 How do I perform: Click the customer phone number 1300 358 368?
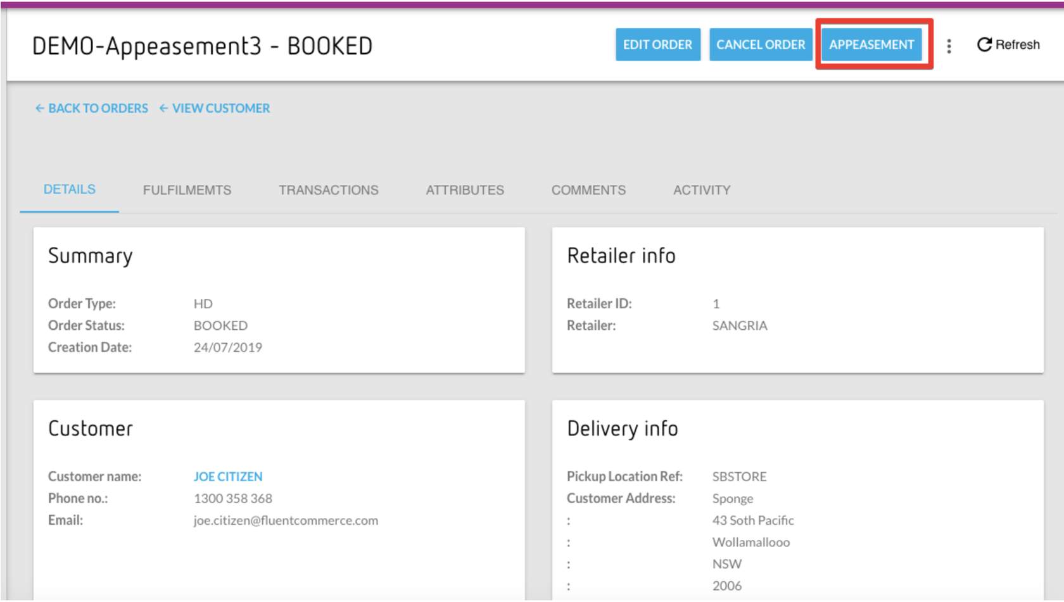click(233, 499)
